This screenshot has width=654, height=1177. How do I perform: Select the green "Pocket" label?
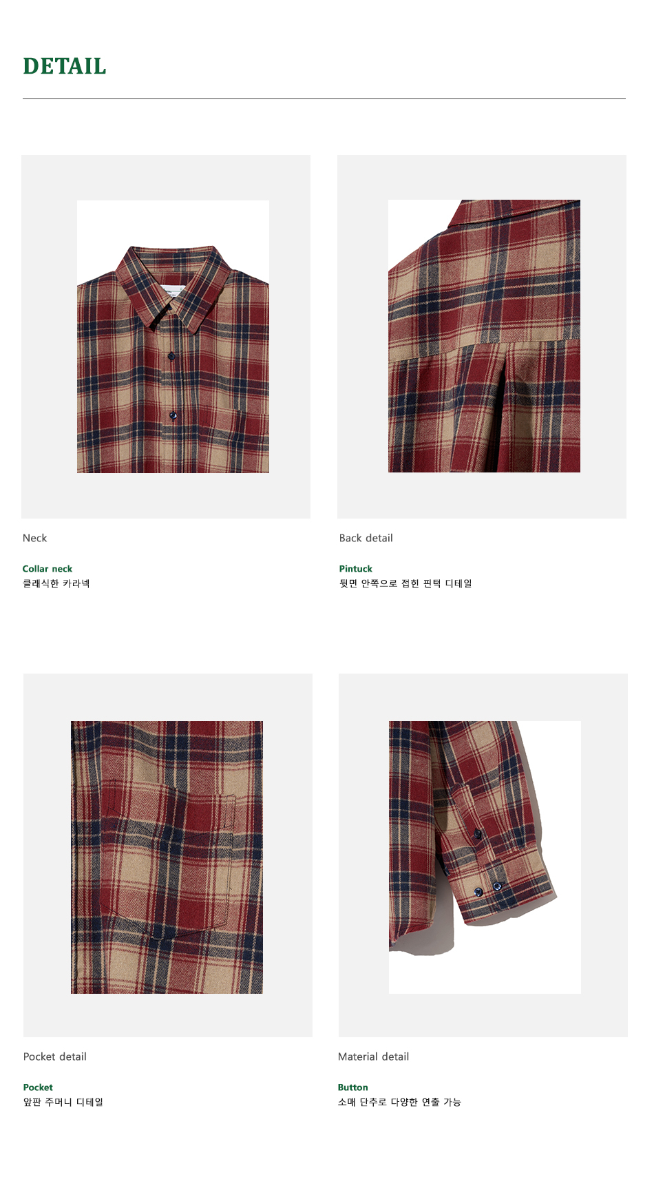coord(38,1087)
